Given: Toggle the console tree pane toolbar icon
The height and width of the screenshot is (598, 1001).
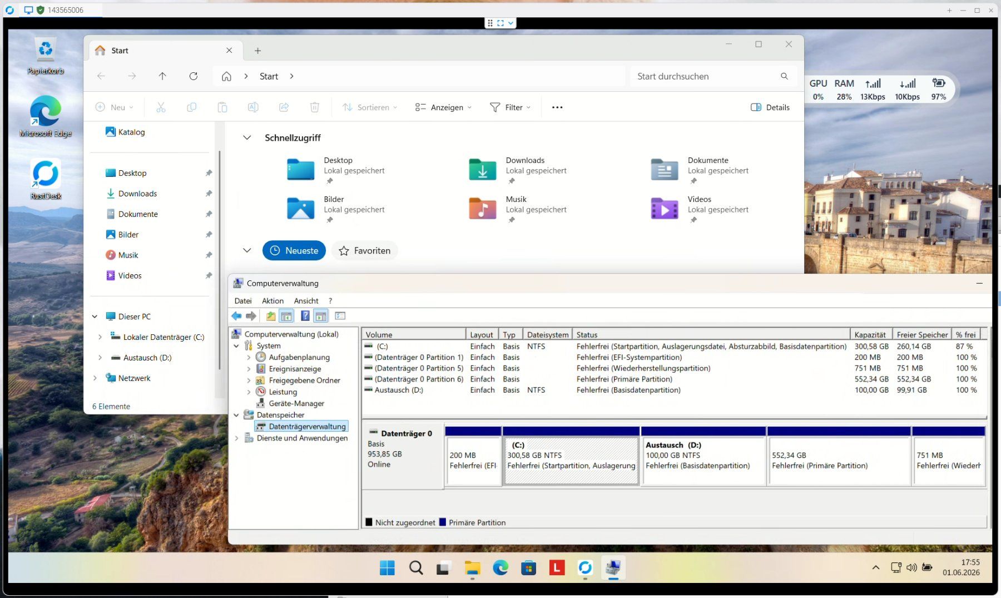Looking at the screenshot, I should (286, 316).
